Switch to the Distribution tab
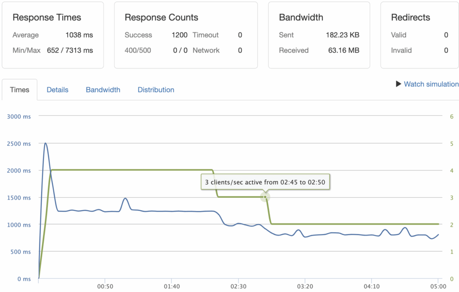The height and width of the screenshot is (292, 459). 156,90
